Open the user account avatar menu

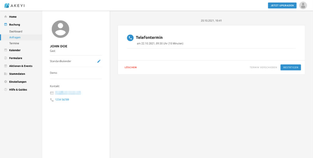point(303,6)
